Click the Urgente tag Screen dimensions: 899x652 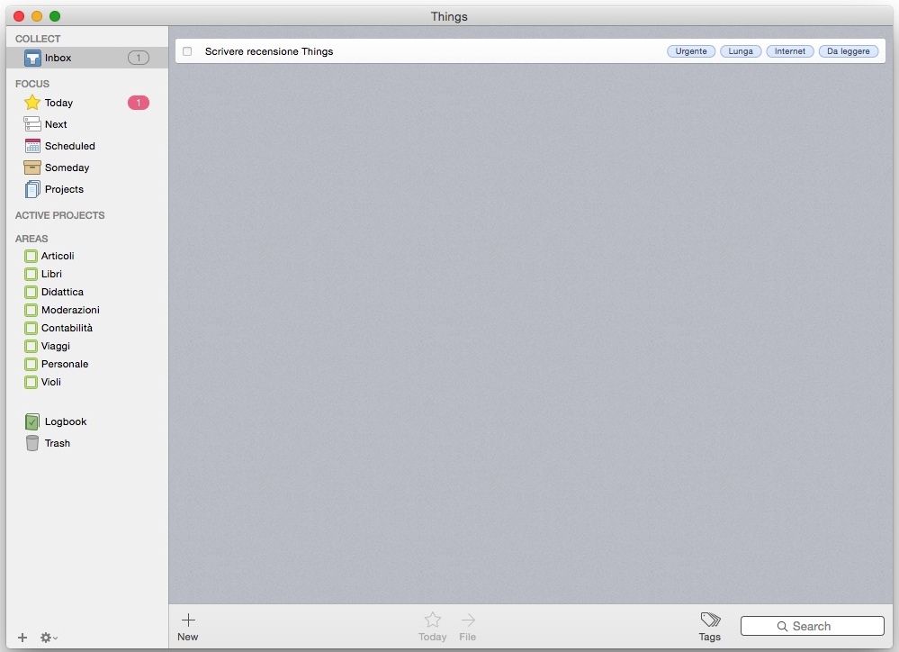point(691,51)
